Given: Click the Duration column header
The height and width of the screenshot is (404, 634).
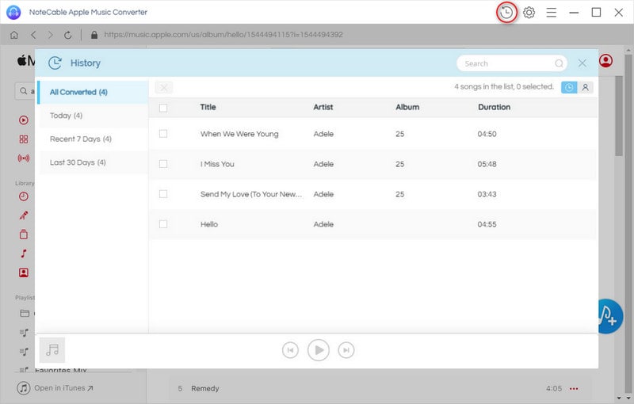Looking at the screenshot, I should point(494,107).
